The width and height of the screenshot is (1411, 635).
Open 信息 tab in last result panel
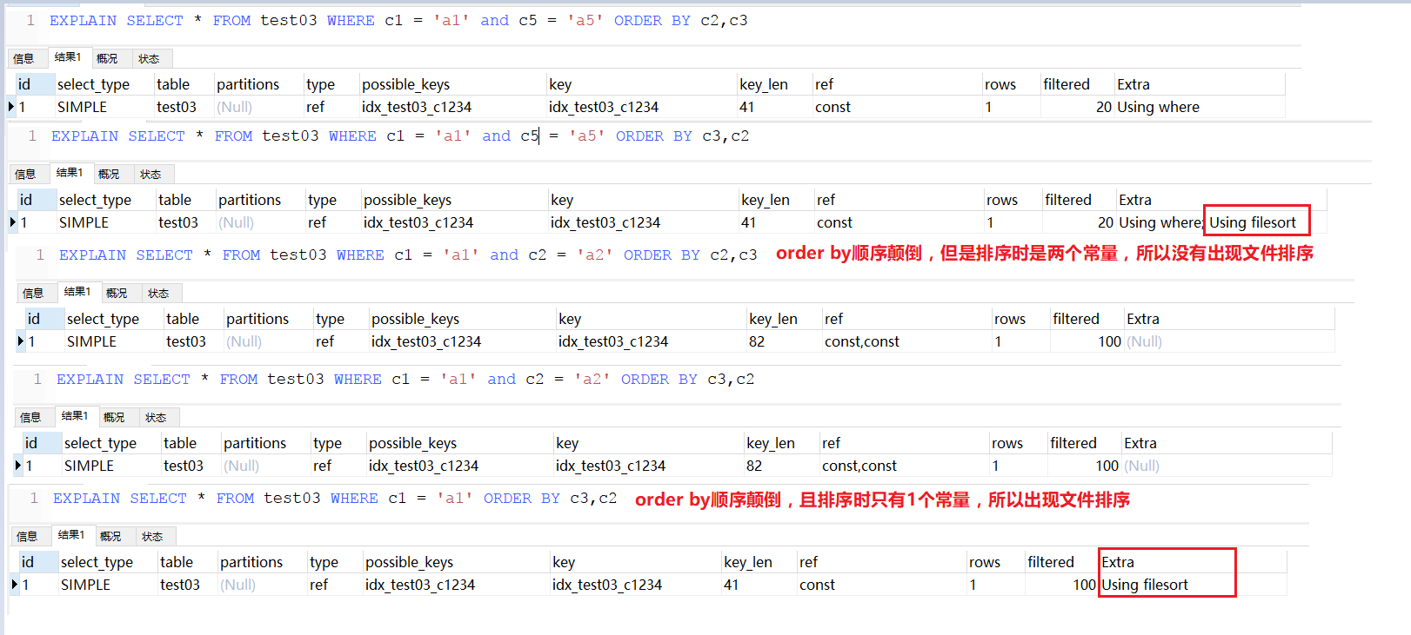27,537
